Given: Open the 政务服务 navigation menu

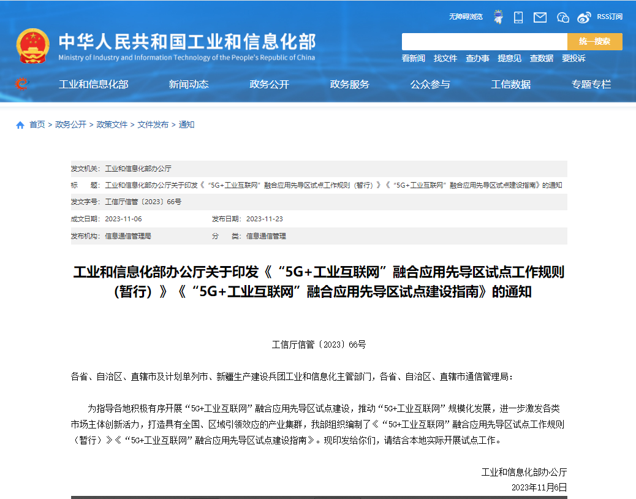Looking at the screenshot, I should click(x=349, y=85).
